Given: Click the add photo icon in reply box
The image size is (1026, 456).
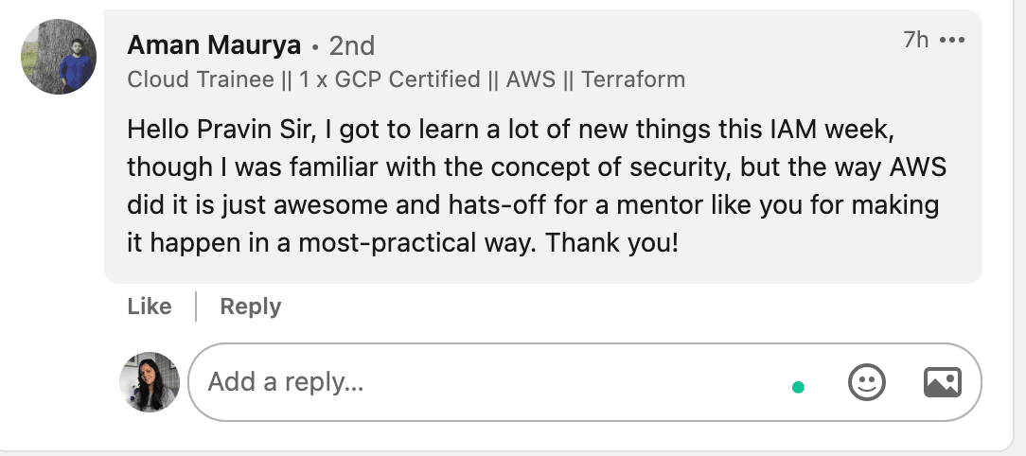Looking at the screenshot, I should (x=942, y=382).
